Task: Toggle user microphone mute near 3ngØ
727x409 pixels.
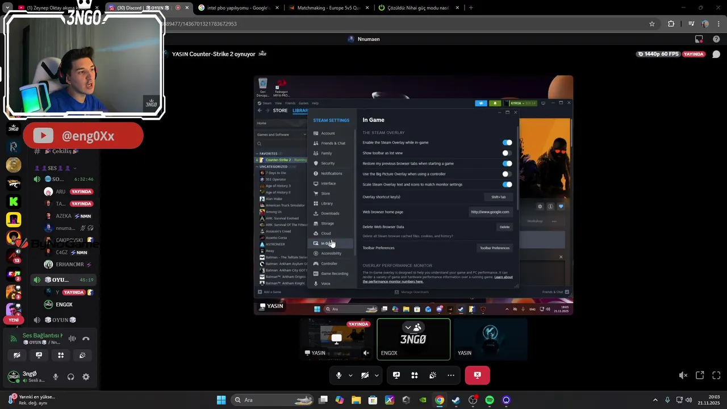Action: (56, 377)
